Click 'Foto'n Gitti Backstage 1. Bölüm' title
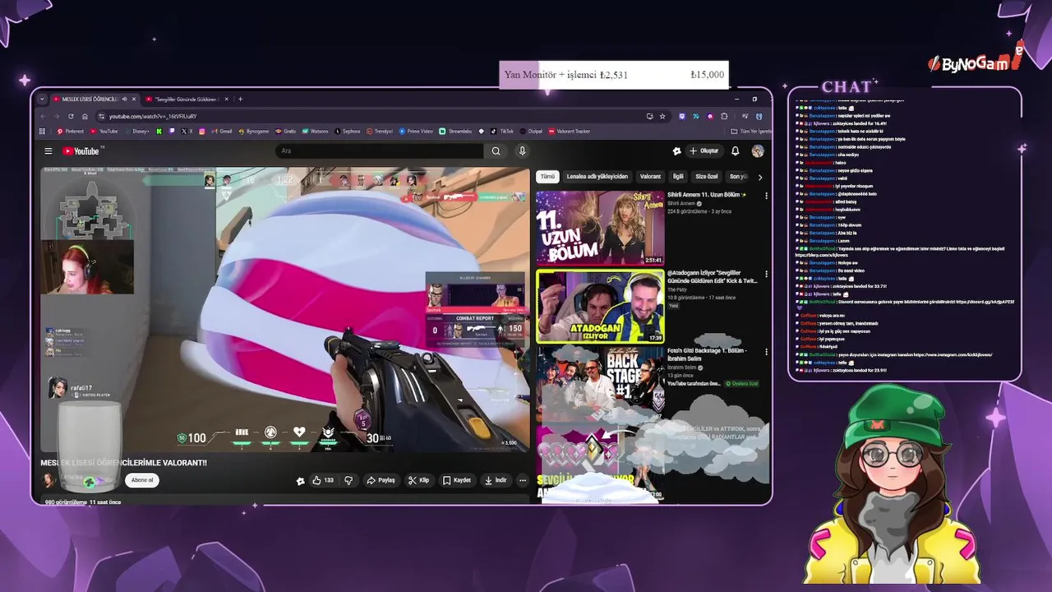 pos(707,355)
